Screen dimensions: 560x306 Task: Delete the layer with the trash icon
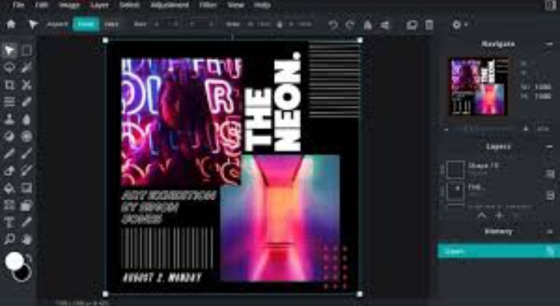pos(429,25)
